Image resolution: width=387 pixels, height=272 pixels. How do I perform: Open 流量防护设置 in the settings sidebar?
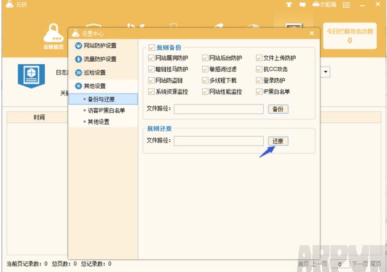tap(99, 59)
